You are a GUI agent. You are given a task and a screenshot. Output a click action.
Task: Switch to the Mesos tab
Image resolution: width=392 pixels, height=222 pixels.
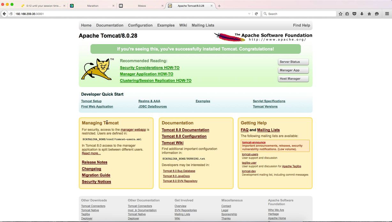point(142,6)
